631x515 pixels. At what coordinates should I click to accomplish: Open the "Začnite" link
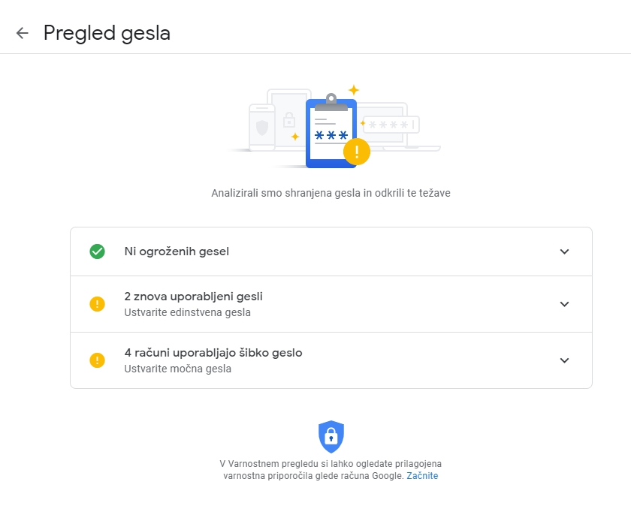pyautogui.click(x=422, y=476)
